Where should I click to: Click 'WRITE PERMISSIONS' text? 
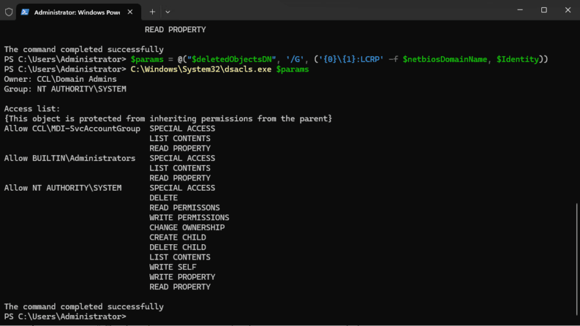[x=189, y=218]
